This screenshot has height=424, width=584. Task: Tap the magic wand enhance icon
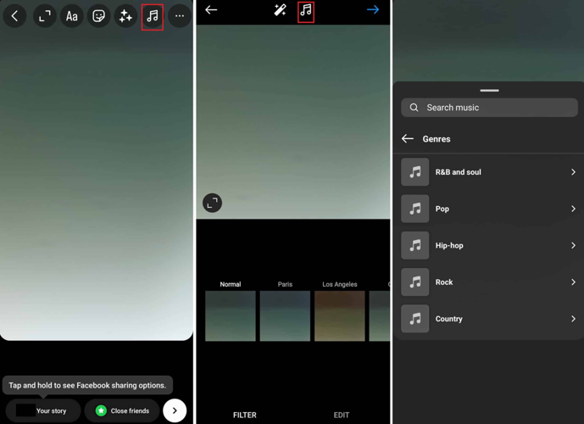coord(280,10)
